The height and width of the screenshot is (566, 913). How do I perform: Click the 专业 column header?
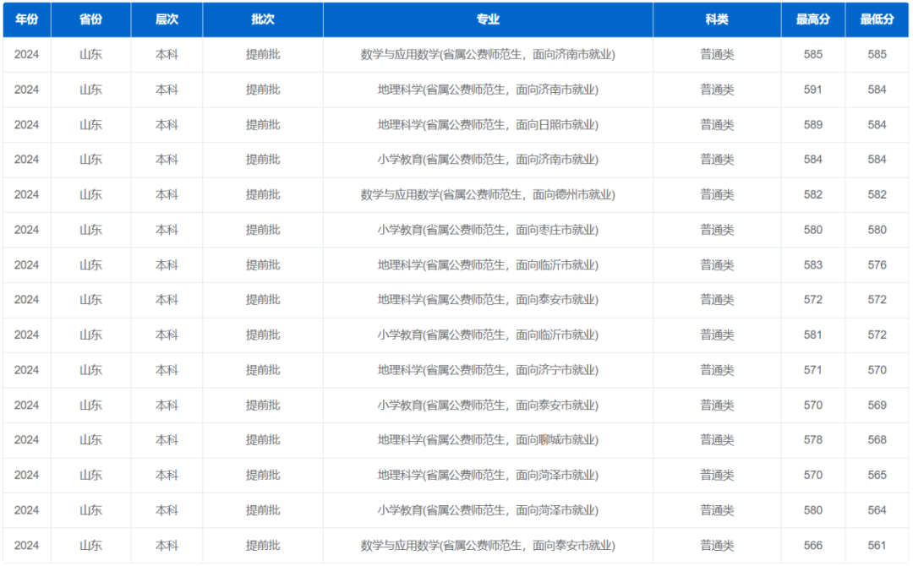pos(487,19)
